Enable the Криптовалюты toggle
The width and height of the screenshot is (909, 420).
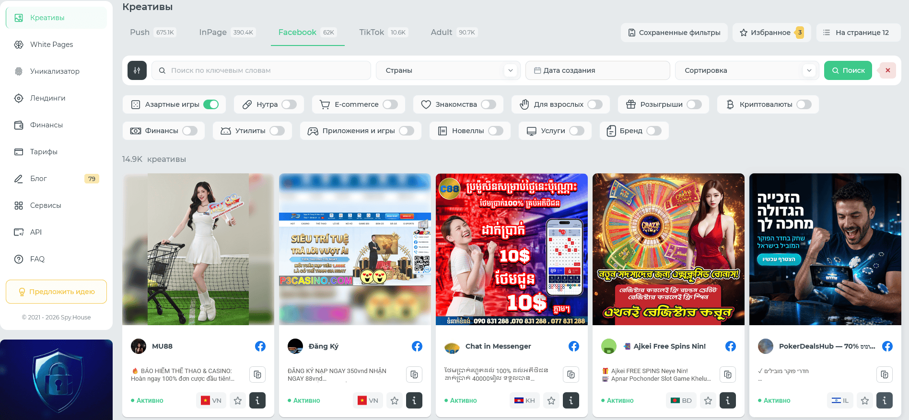[804, 104]
